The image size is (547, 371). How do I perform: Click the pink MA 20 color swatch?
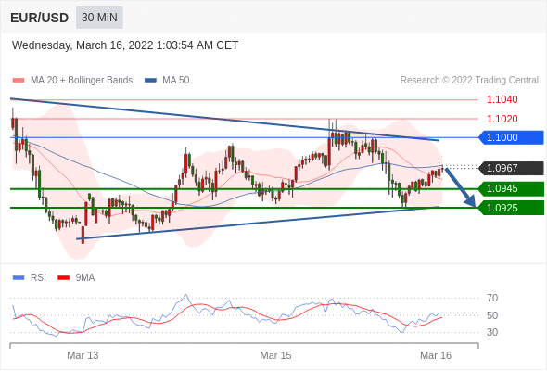coord(19,81)
